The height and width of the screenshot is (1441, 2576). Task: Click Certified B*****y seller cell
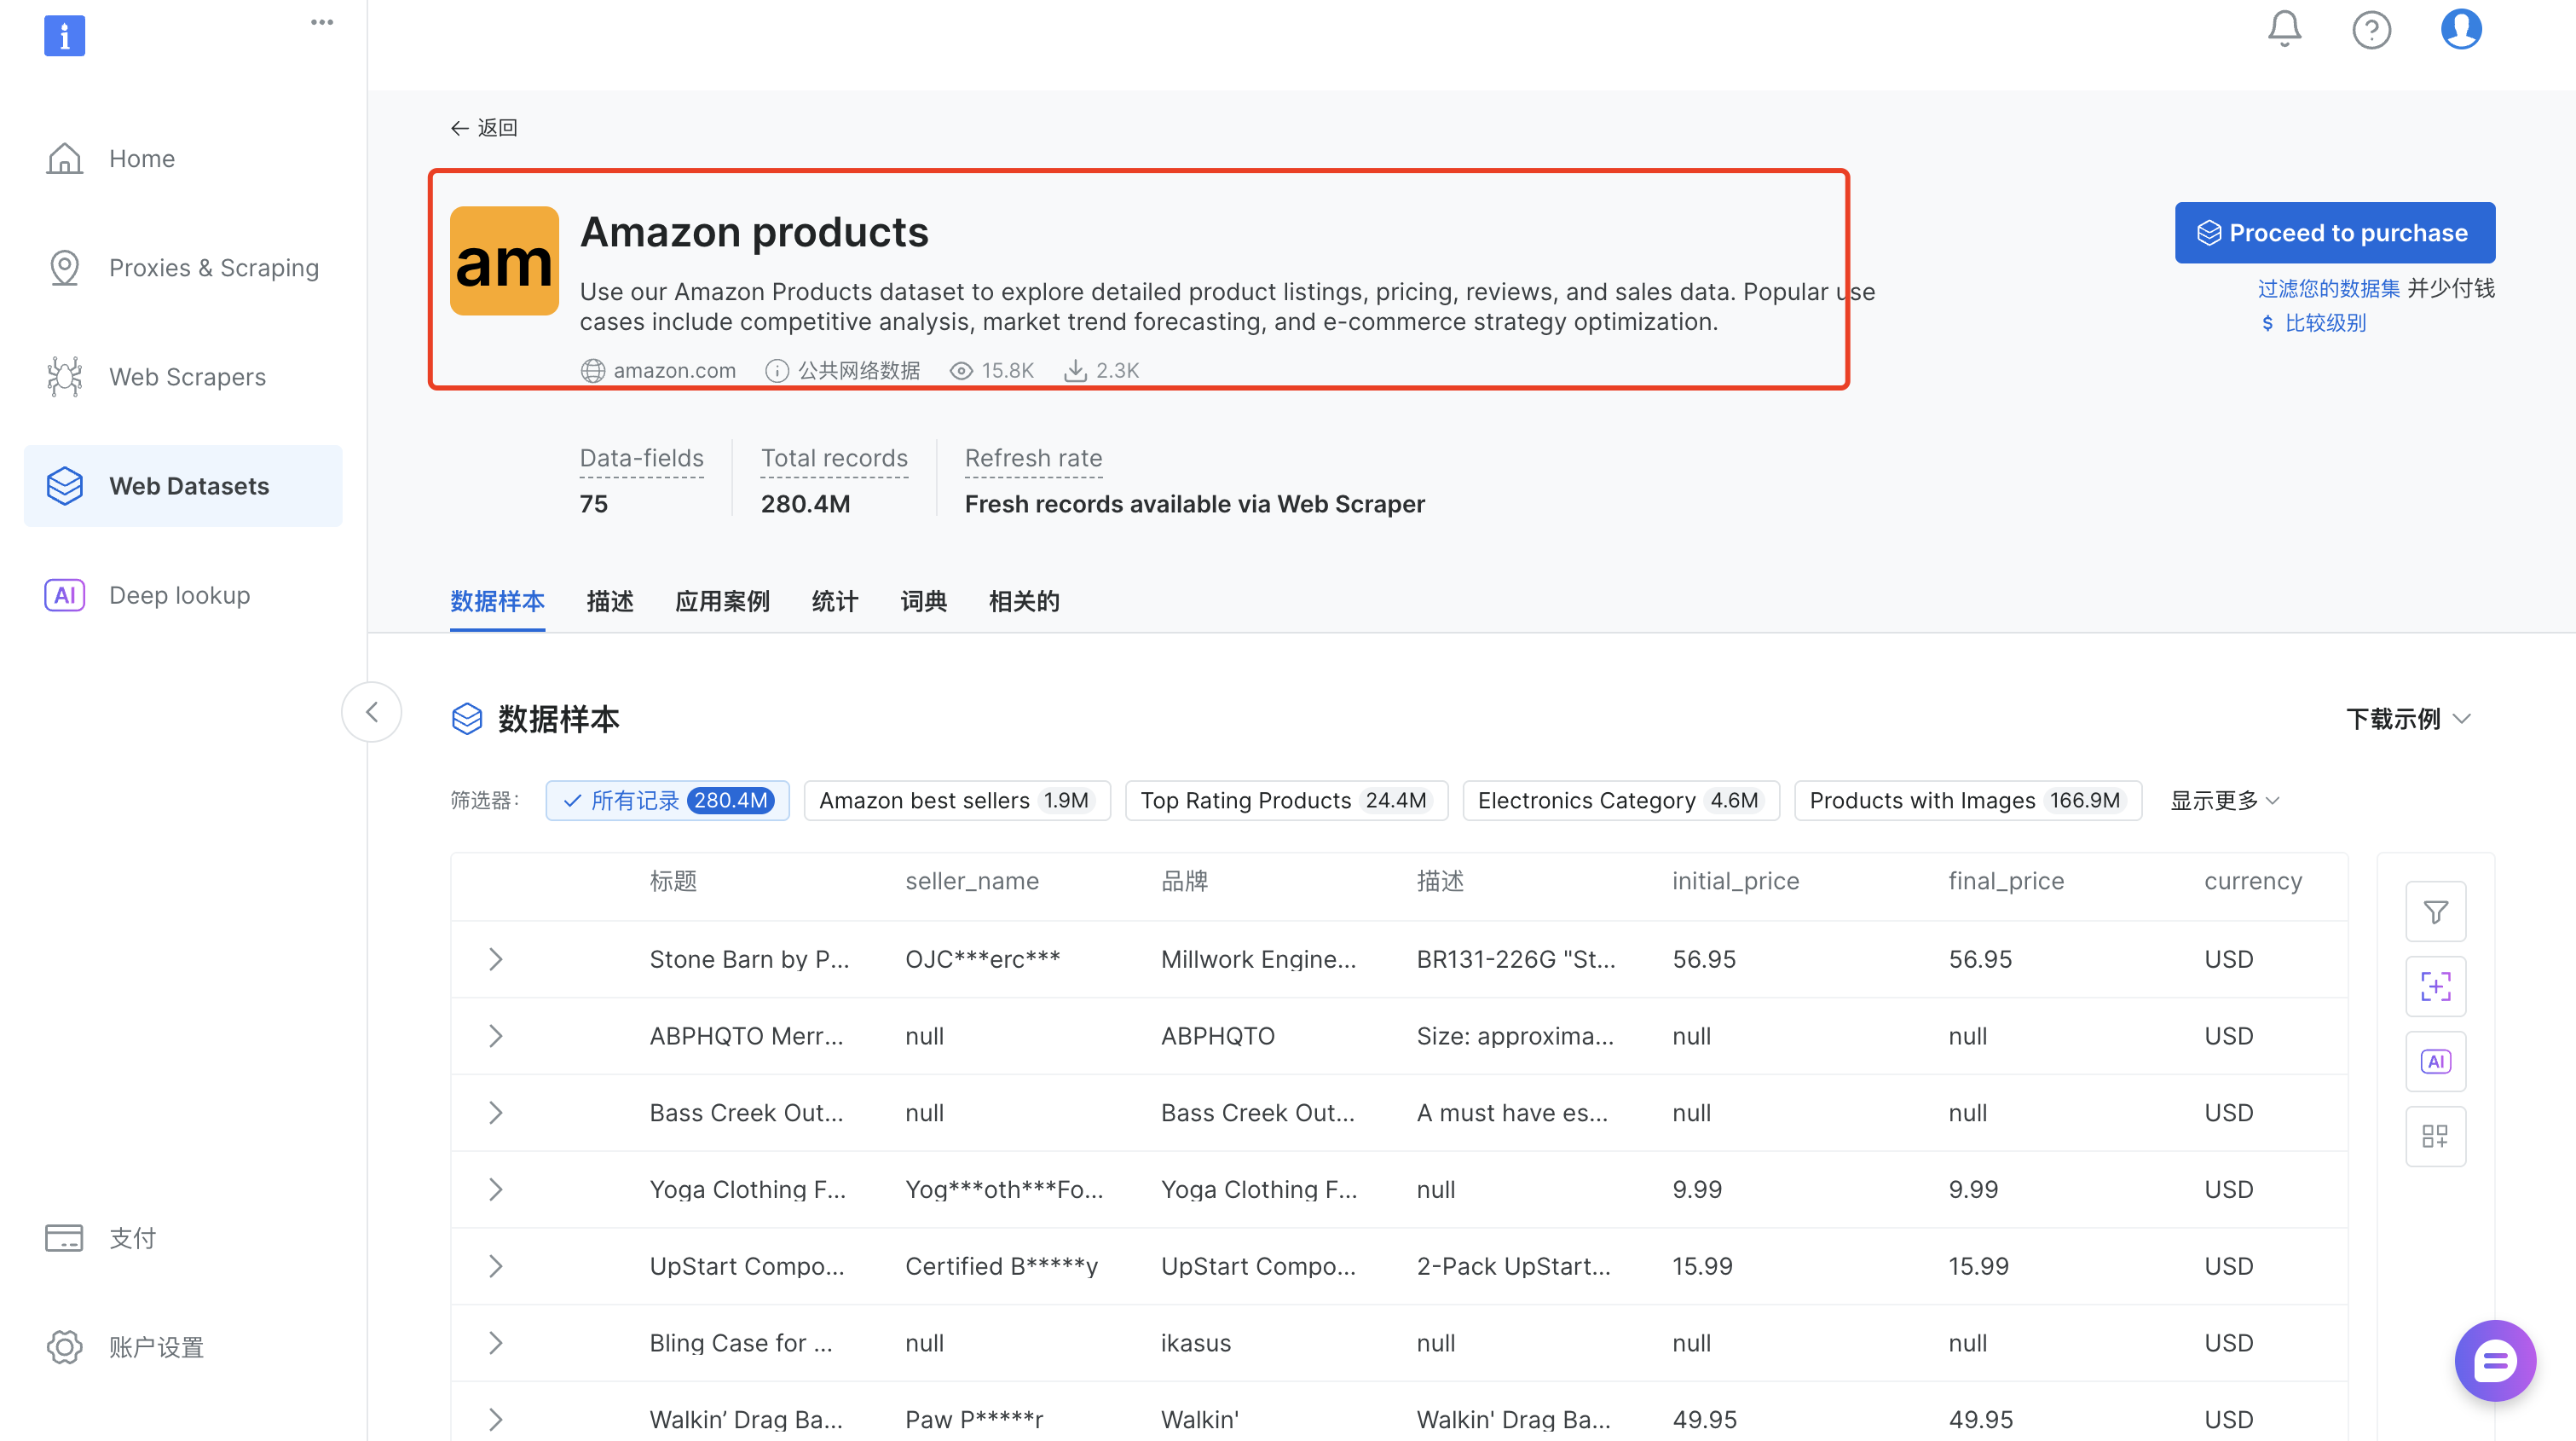tap(1001, 1266)
